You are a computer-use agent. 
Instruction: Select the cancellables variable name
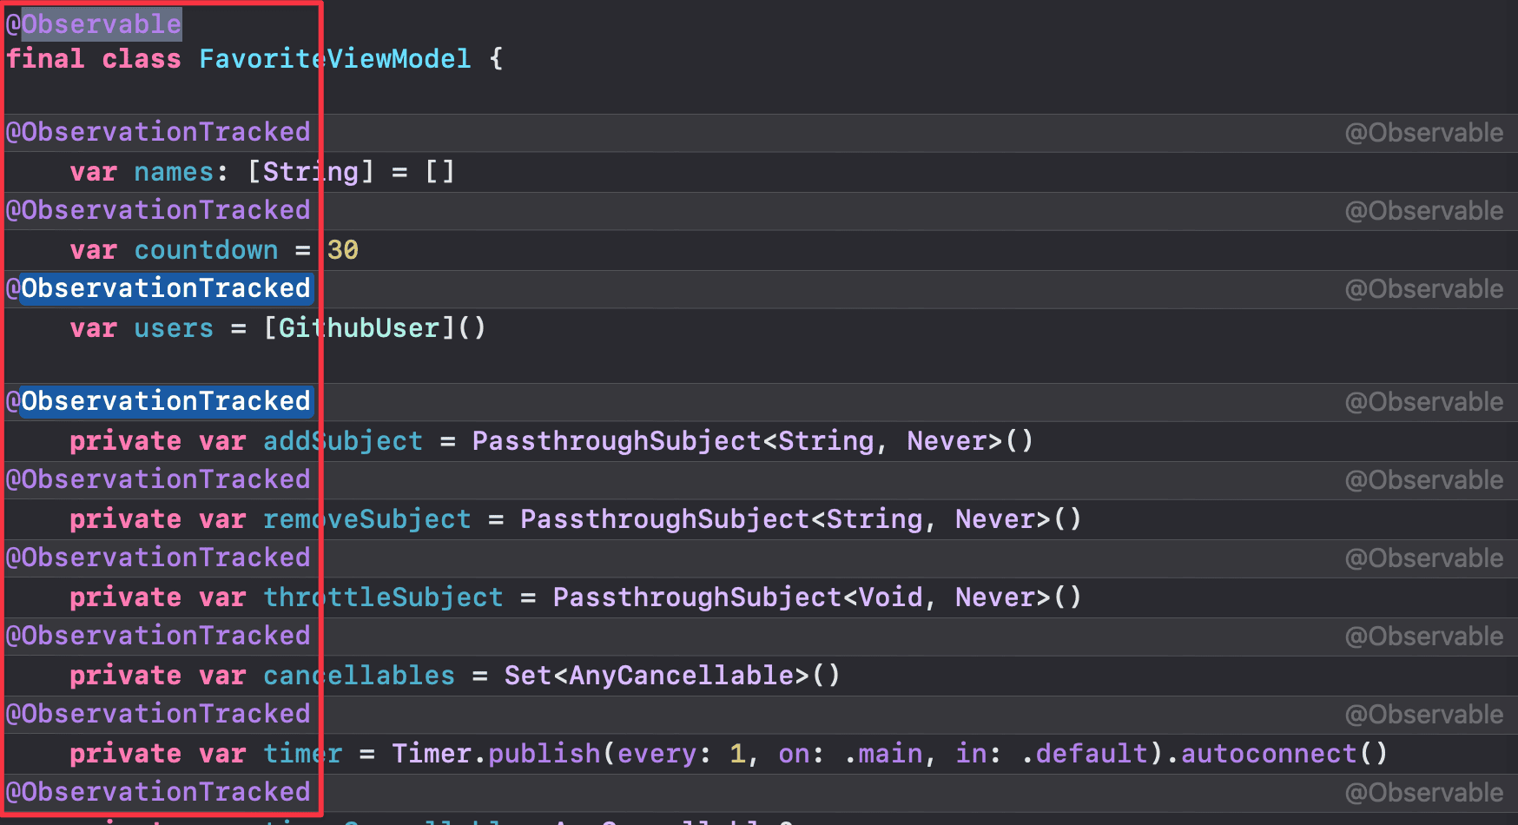(x=359, y=676)
